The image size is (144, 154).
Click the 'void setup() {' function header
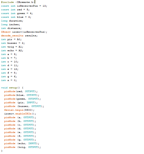coord(12,88)
